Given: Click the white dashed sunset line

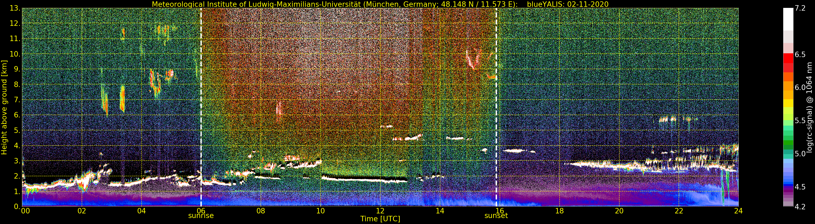Looking at the screenshot, I should pos(496,107).
